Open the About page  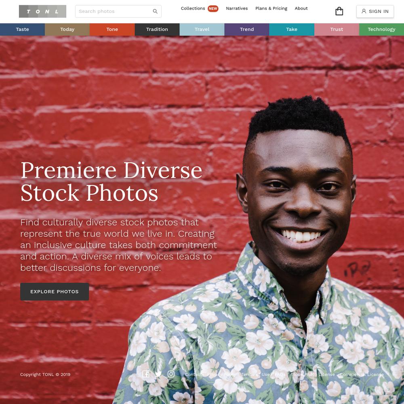[x=301, y=8]
